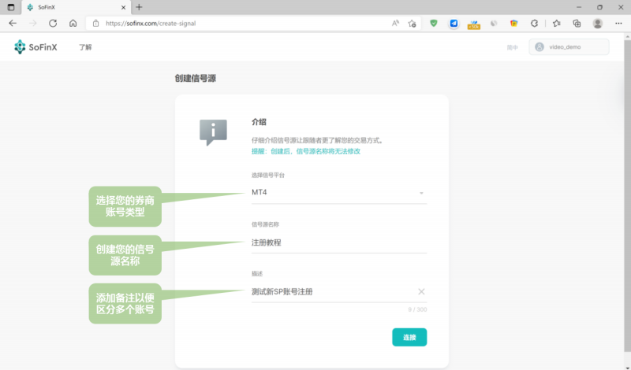Viewport: 631px width, 370px height.
Task: Close the SoFinX browser tab
Action: pyautogui.click(x=124, y=7)
